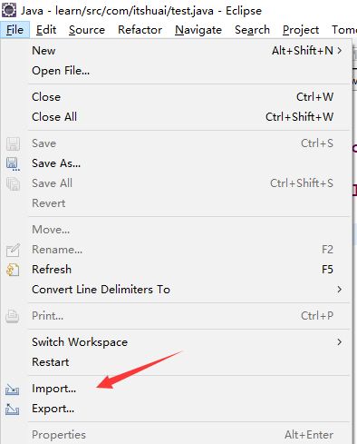This screenshot has width=357, height=444.
Task: Click the Import icon beside Import entry
Action: click(13, 390)
